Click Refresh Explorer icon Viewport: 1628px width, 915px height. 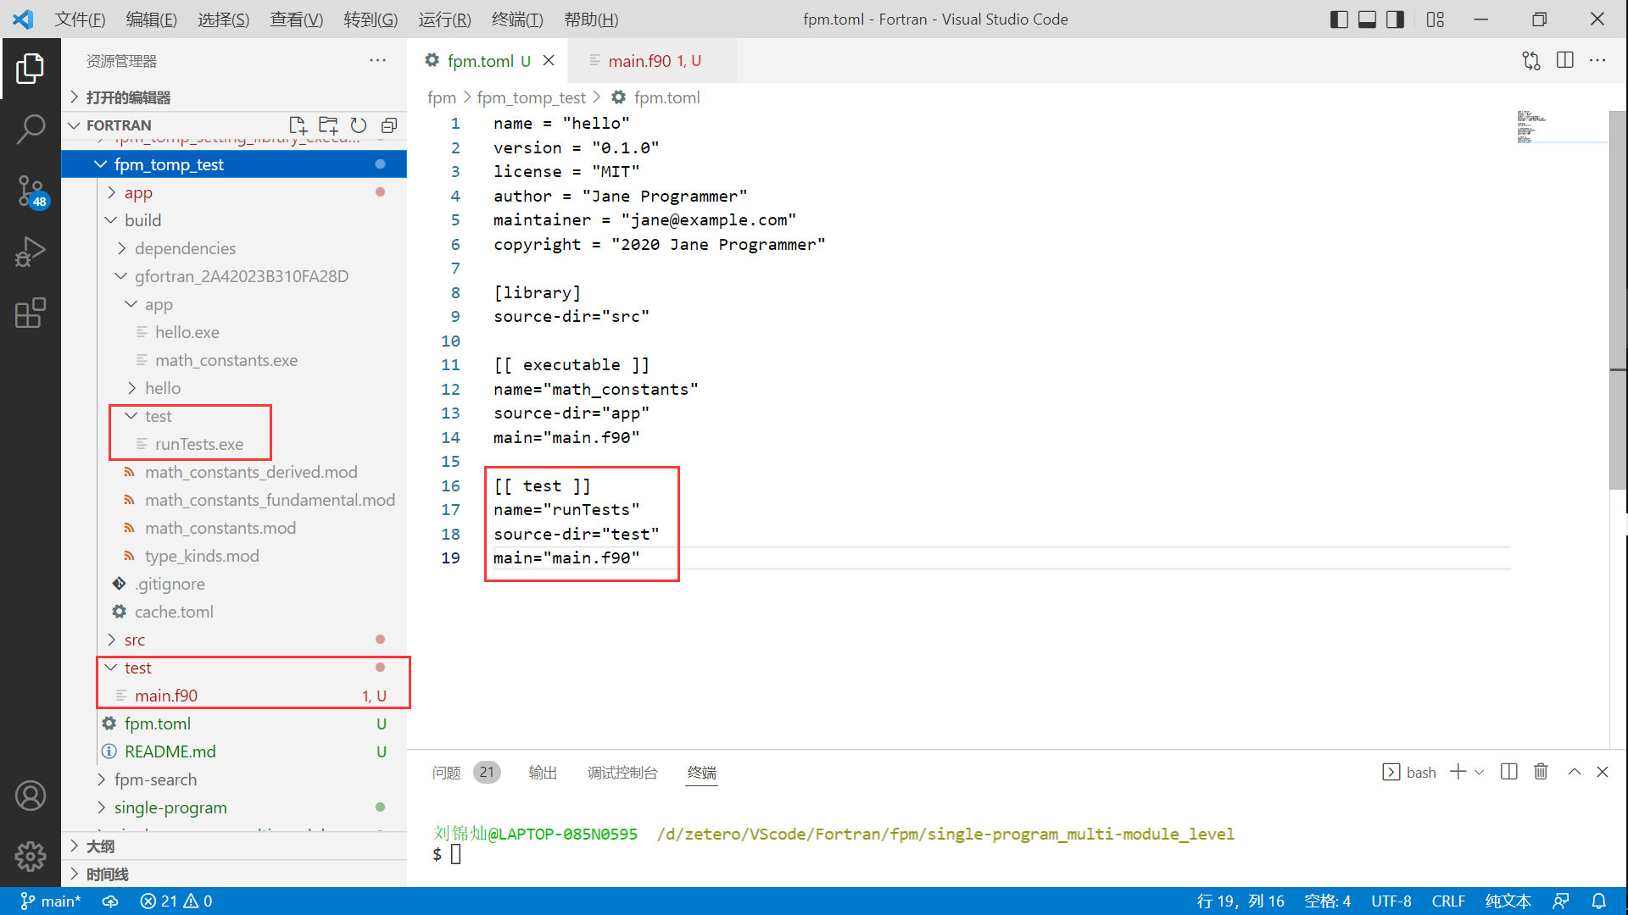tap(359, 125)
